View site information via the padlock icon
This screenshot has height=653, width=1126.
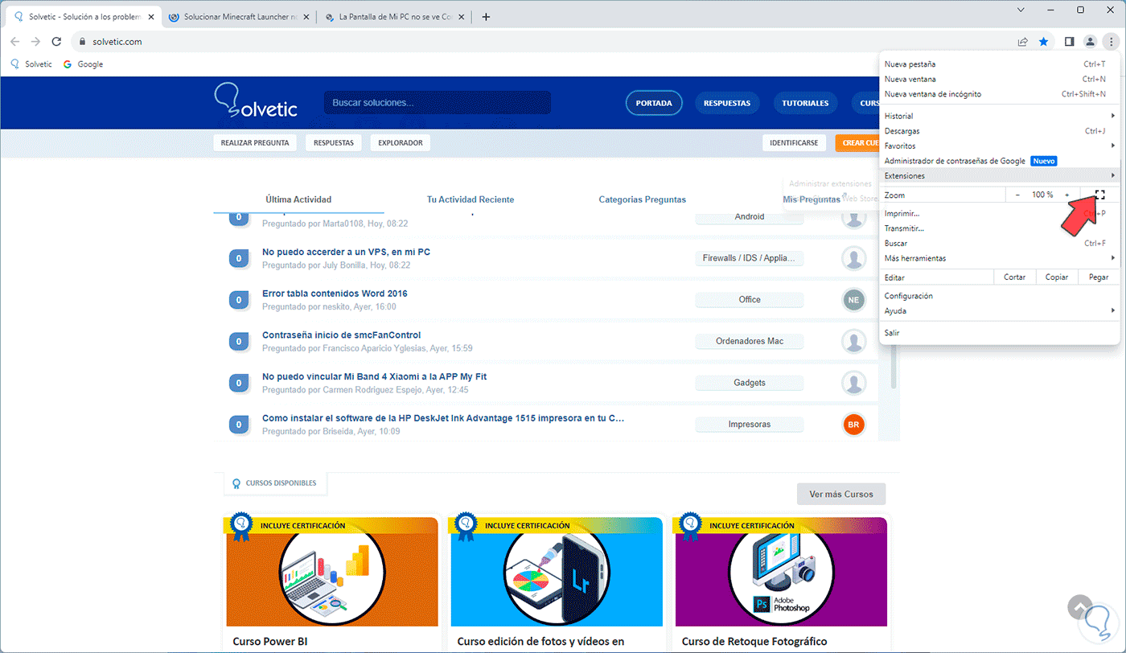click(x=81, y=42)
